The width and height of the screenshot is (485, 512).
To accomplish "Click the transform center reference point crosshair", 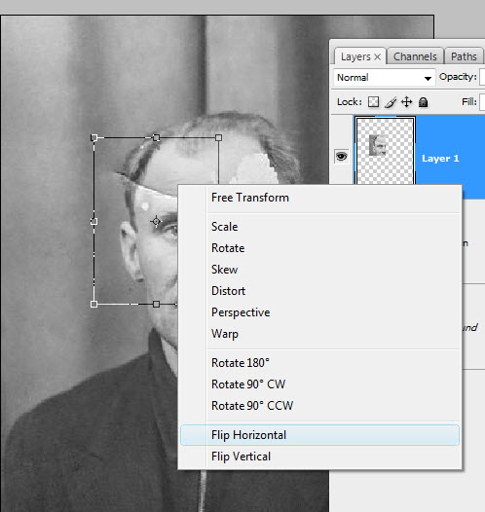I will coord(156,221).
